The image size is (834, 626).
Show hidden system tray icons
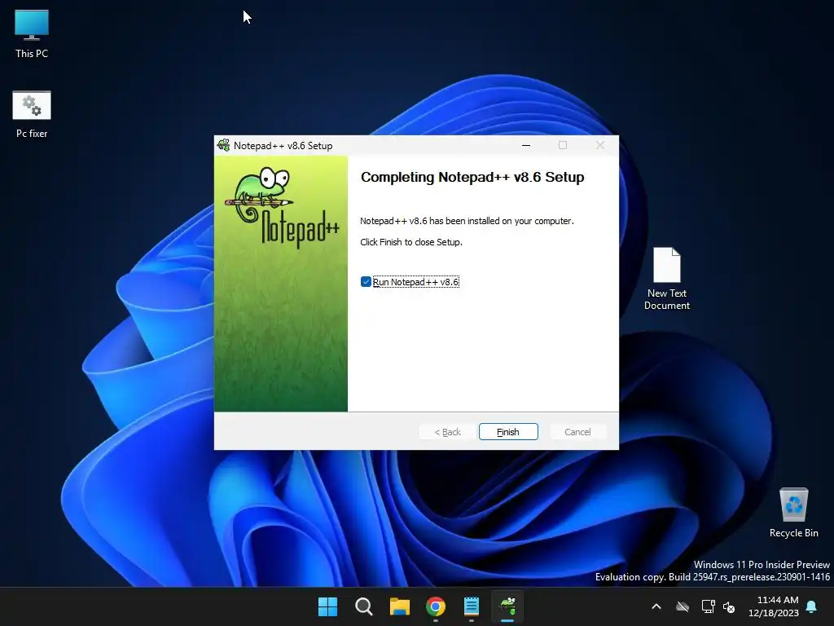tap(656, 606)
